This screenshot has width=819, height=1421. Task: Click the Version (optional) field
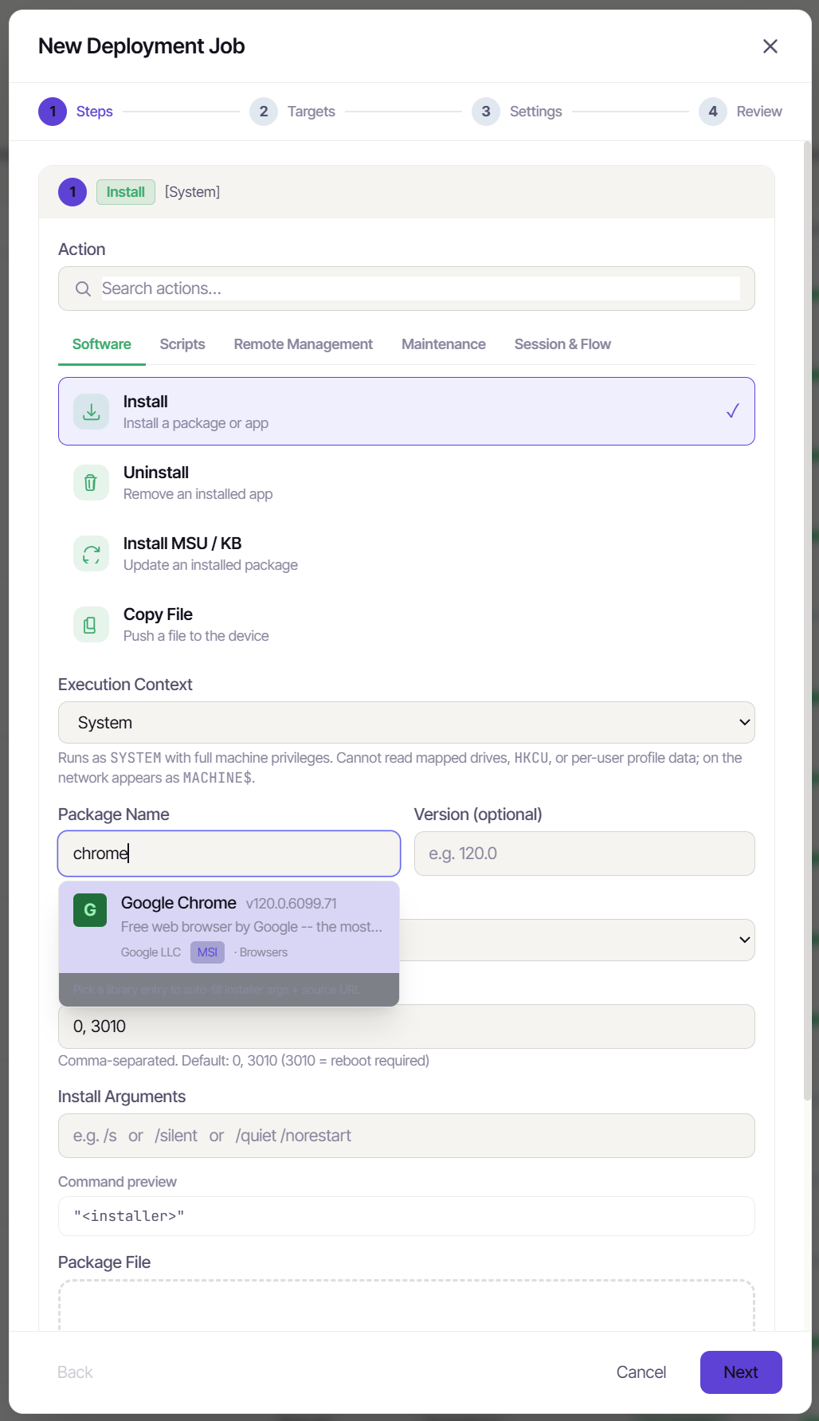tap(585, 854)
